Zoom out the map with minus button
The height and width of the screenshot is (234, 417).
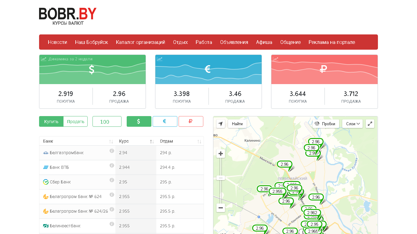[x=221, y=208]
